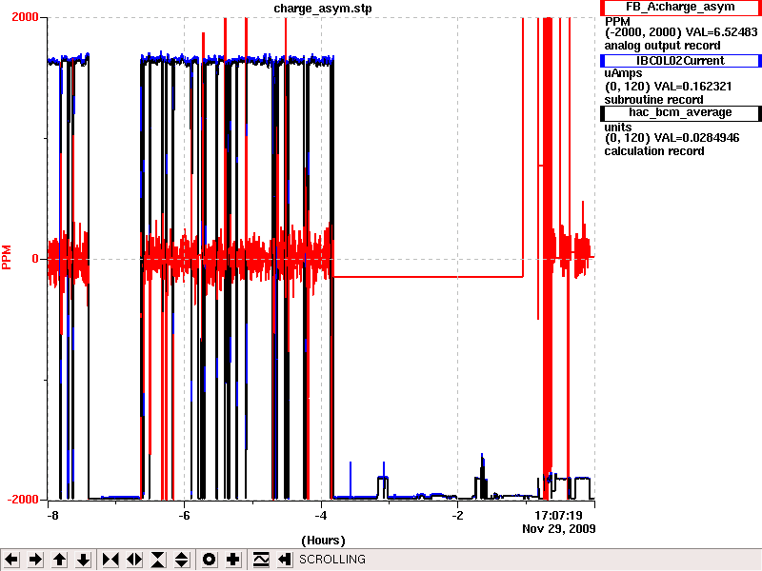This screenshot has height=571, width=762.
Task: Click the inward-pointing vertical arrows zoom icon
Action: click(x=158, y=560)
